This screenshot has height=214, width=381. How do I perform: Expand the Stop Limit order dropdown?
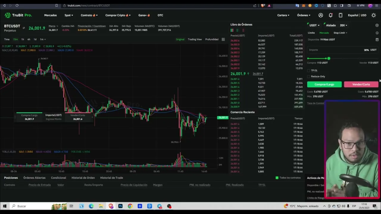pos(340,33)
